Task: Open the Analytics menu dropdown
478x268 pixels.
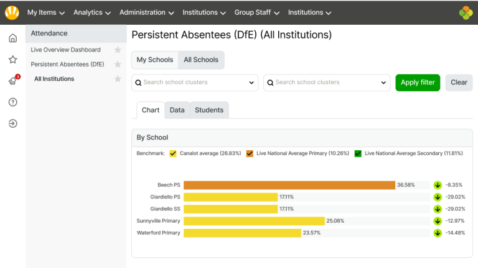Action: pyautogui.click(x=92, y=12)
